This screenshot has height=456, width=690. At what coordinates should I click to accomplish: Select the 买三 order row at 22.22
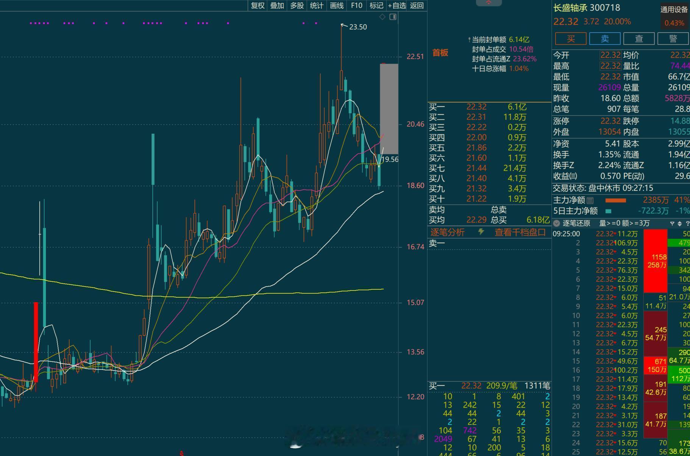(x=489, y=128)
